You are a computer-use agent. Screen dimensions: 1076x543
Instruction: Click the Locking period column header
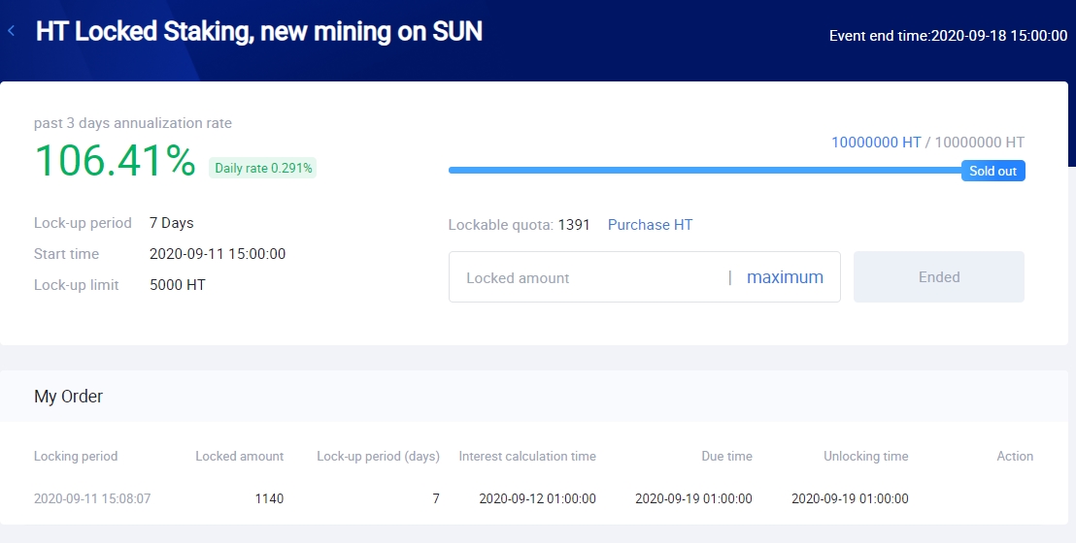click(x=76, y=456)
